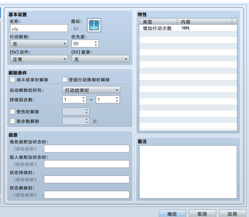Open the state icon picker
The image size is (249, 217).
[x=94, y=25]
